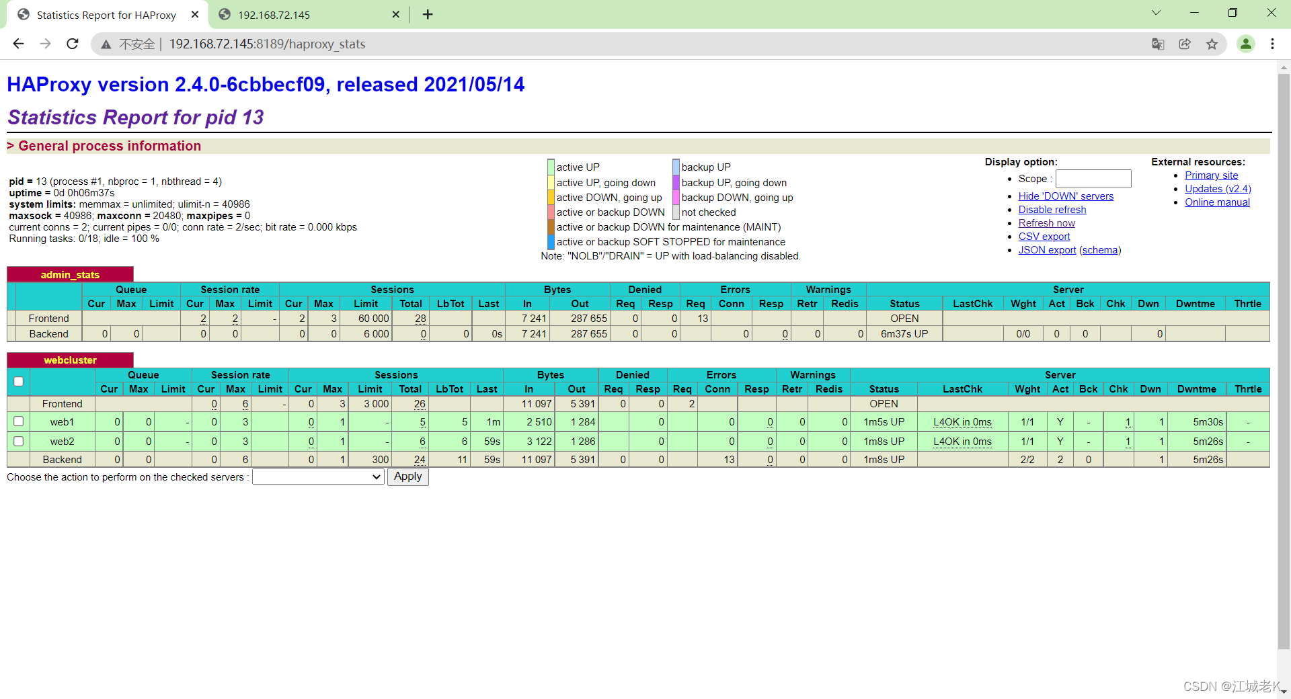Click the page vertical scrollbar

(x=1284, y=361)
